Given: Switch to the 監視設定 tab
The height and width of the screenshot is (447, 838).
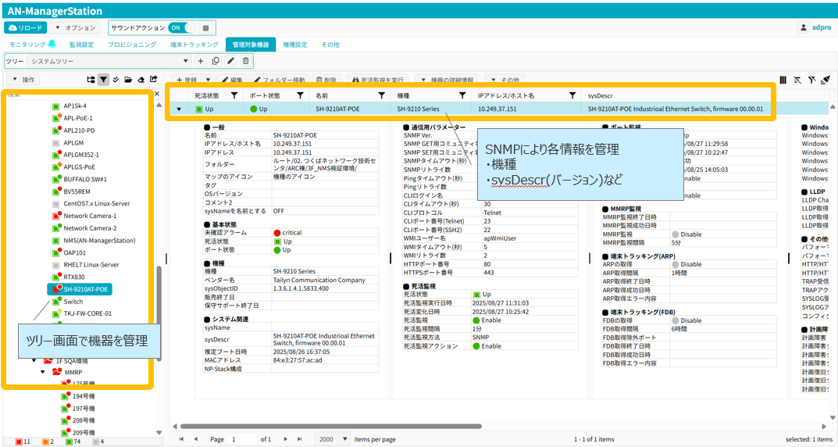Looking at the screenshot, I should (x=81, y=45).
